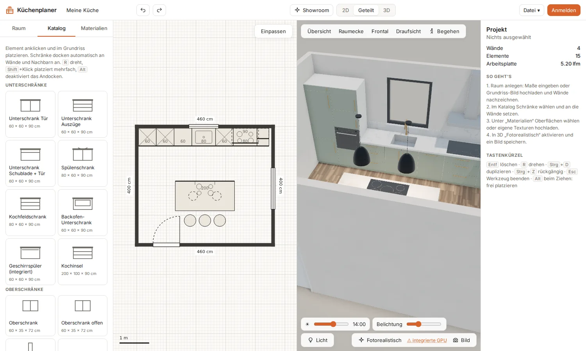Select the 90 cm hob cabinet in plan

click(245, 136)
